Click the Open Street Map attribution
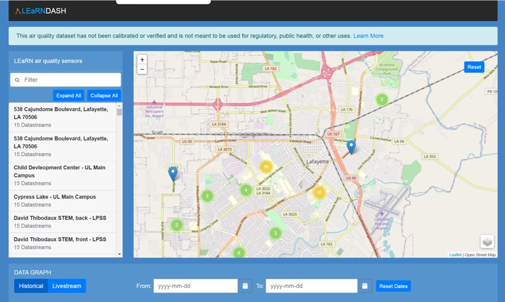The image size is (505, 302). pos(480,255)
